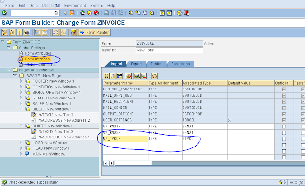Image resolution: width=305 pixels, height=186 pixels.
Task: Expand the MAIN Main Window node
Action: [21, 154]
